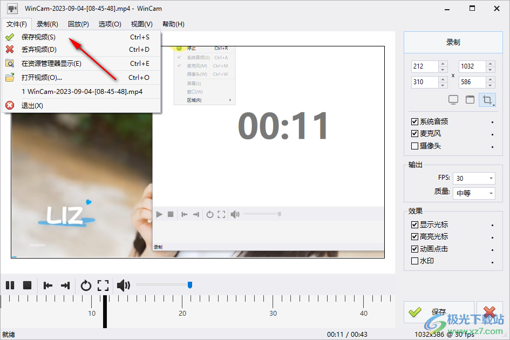
Task: Open the 回放(P) menu
Action: pos(78,24)
